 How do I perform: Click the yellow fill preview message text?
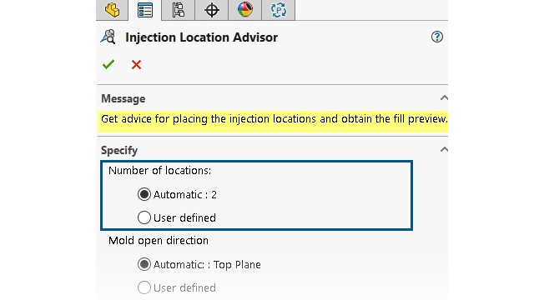pyautogui.click(x=275, y=119)
